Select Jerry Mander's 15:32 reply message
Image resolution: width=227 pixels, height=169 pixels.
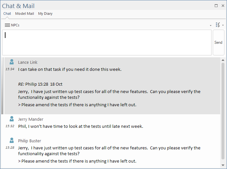point(81,126)
